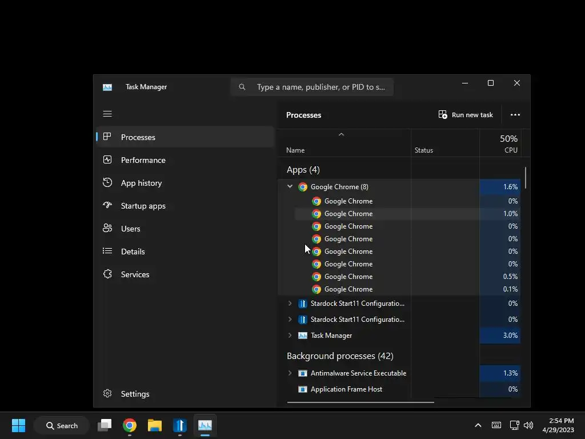Expand Antimalware Service Executable row
This screenshot has height=439, width=585.
coord(290,373)
